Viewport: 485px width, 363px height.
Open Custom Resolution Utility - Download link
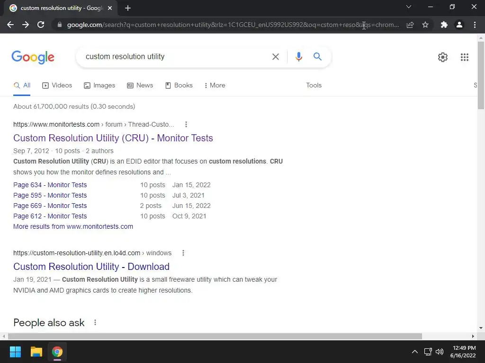[91, 267]
